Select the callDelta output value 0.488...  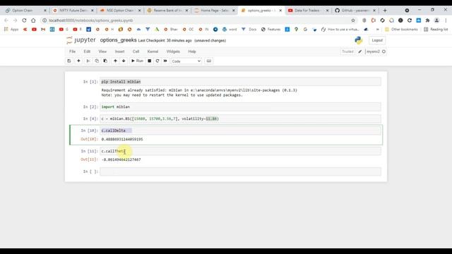[x=122, y=140]
